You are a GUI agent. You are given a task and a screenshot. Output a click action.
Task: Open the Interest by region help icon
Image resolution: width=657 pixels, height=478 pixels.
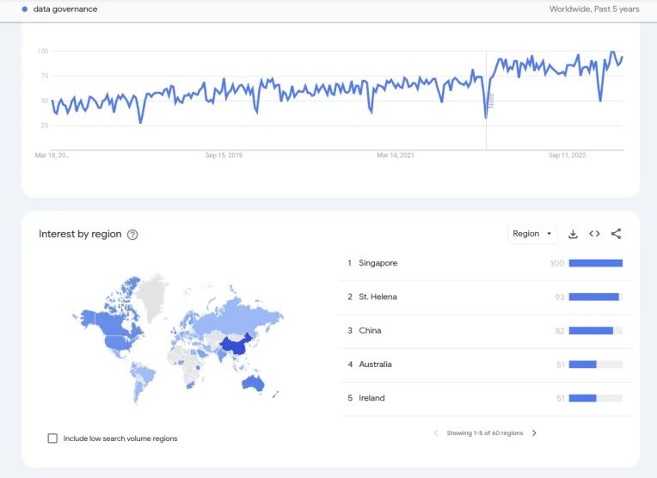tap(132, 235)
